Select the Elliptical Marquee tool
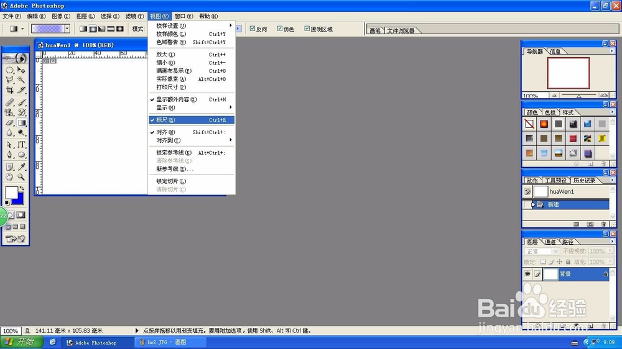Viewport: 622px width, 349px height. (9, 70)
